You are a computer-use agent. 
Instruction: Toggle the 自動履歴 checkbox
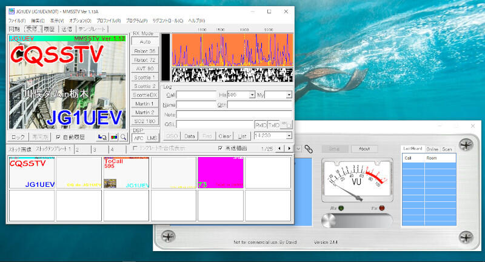point(58,137)
